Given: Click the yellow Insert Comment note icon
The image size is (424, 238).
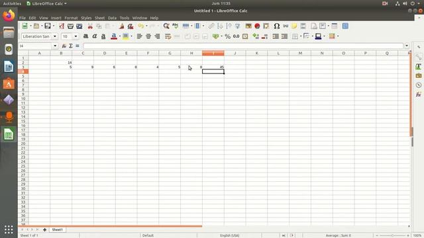Looking at the screenshot, I should coord(294,26).
